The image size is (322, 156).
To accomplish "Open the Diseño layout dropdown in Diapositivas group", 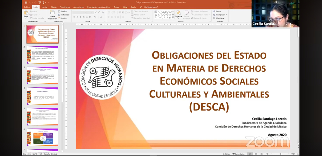I will pos(63,11).
